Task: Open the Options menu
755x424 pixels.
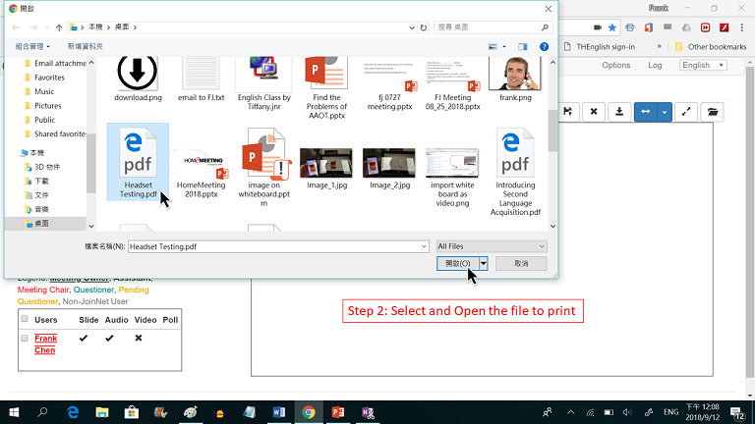Action: point(615,66)
